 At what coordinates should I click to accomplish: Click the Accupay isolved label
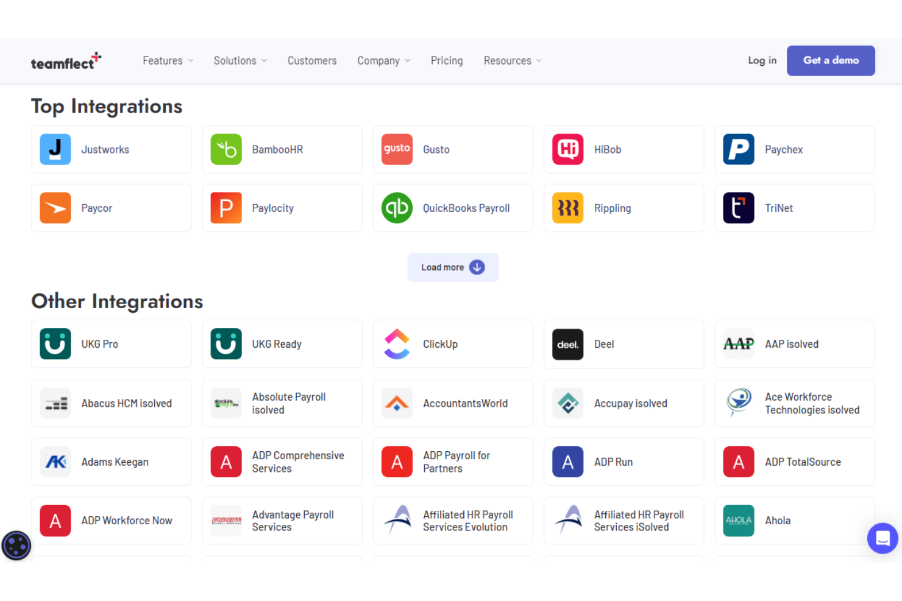pos(631,404)
